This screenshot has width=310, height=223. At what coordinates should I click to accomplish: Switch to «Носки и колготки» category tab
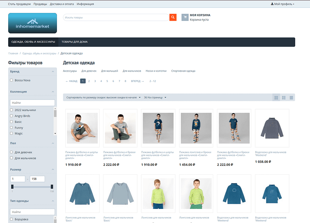[x=156, y=70]
